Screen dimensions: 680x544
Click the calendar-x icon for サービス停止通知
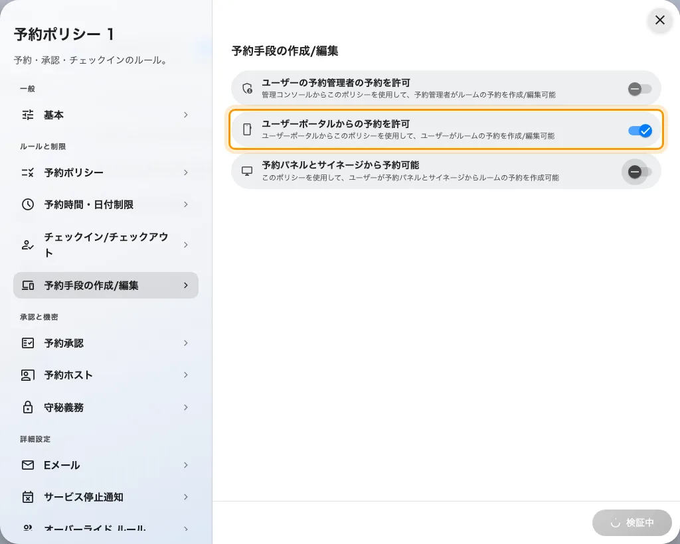coord(28,497)
